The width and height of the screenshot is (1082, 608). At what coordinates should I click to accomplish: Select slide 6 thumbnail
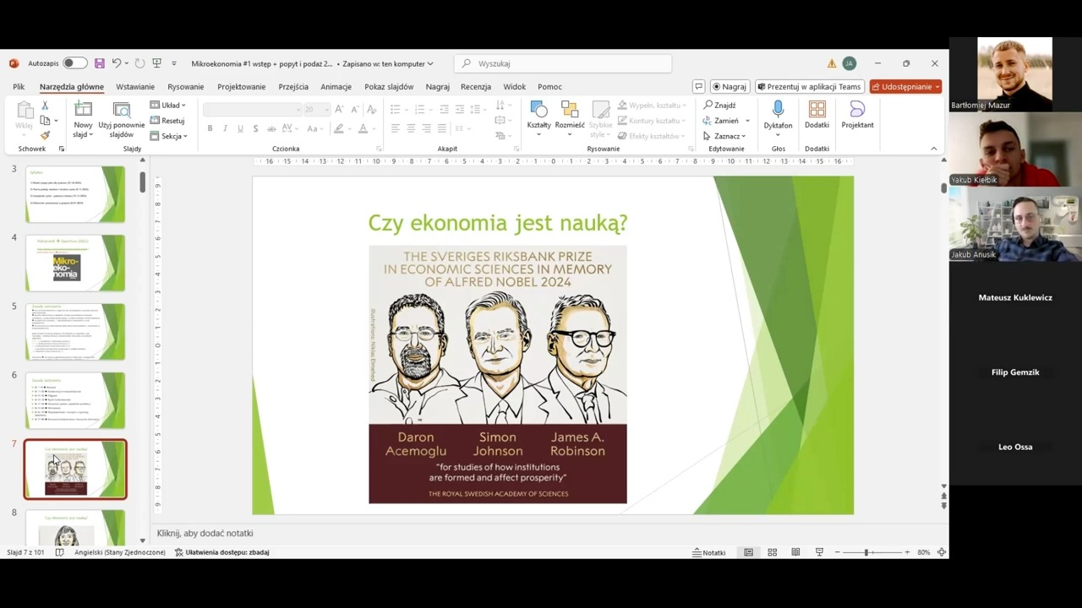pos(75,400)
